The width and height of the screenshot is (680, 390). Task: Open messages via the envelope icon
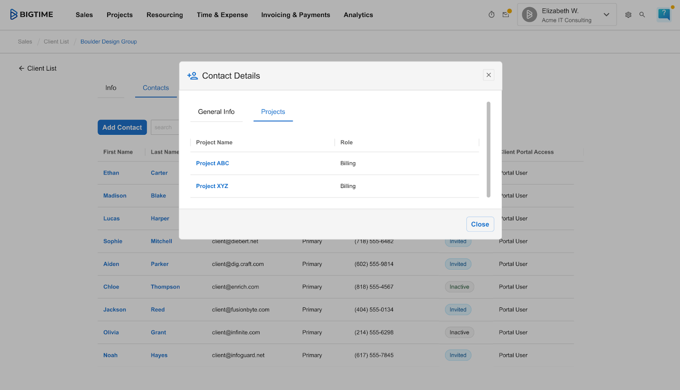(506, 14)
